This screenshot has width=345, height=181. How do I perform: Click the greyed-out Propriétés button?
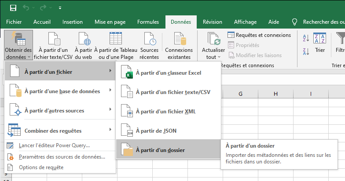244,45
